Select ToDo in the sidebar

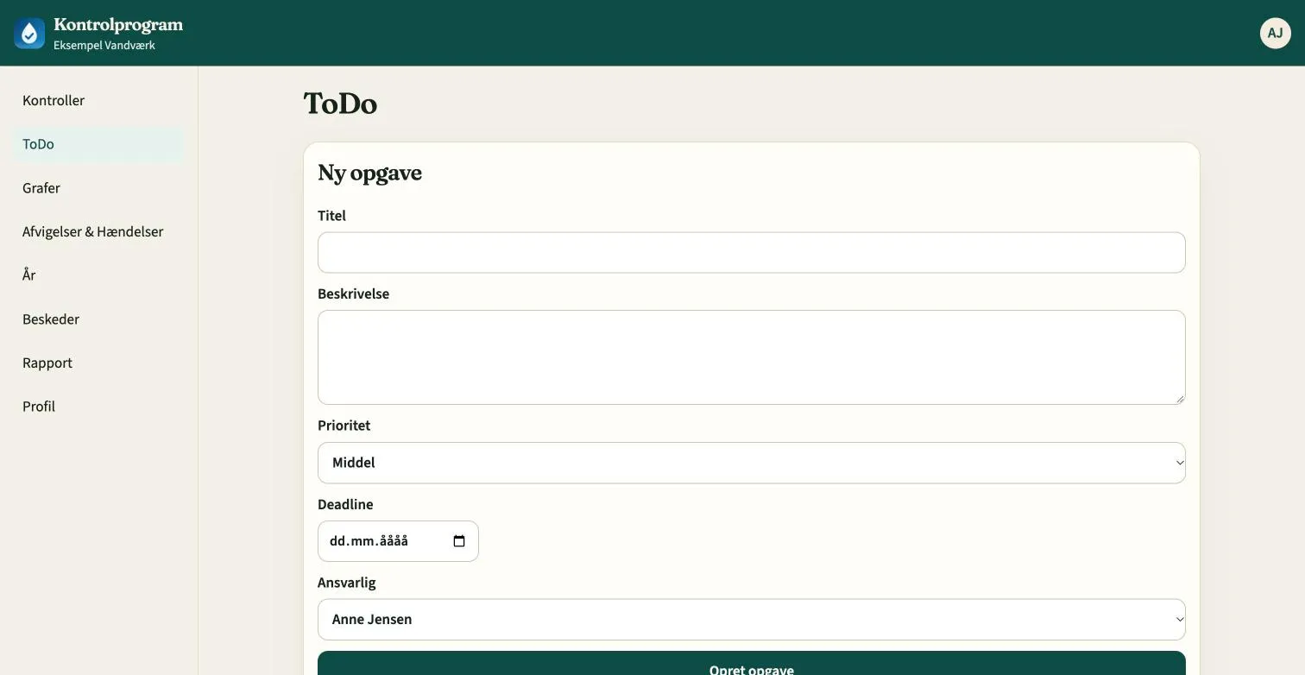click(x=98, y=144)
